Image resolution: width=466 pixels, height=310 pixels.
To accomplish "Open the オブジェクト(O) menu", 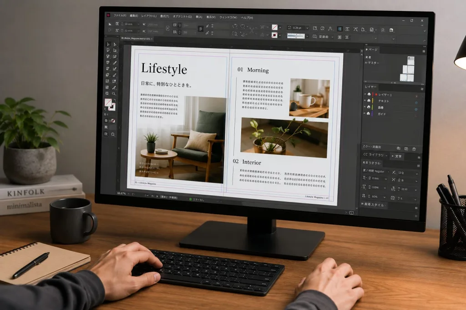I will pyautogui.click(x=182, y=17).
